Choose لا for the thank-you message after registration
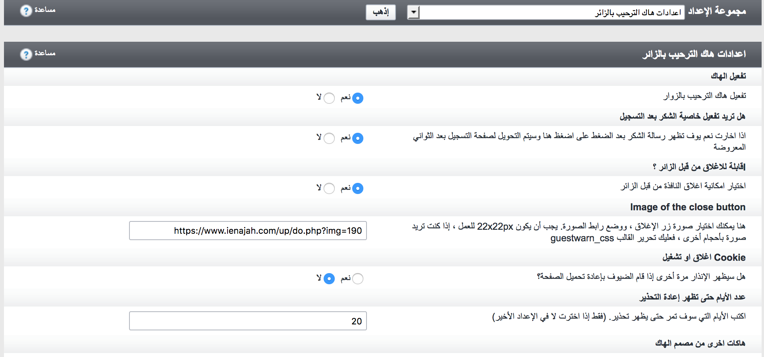 coord(329,138)
